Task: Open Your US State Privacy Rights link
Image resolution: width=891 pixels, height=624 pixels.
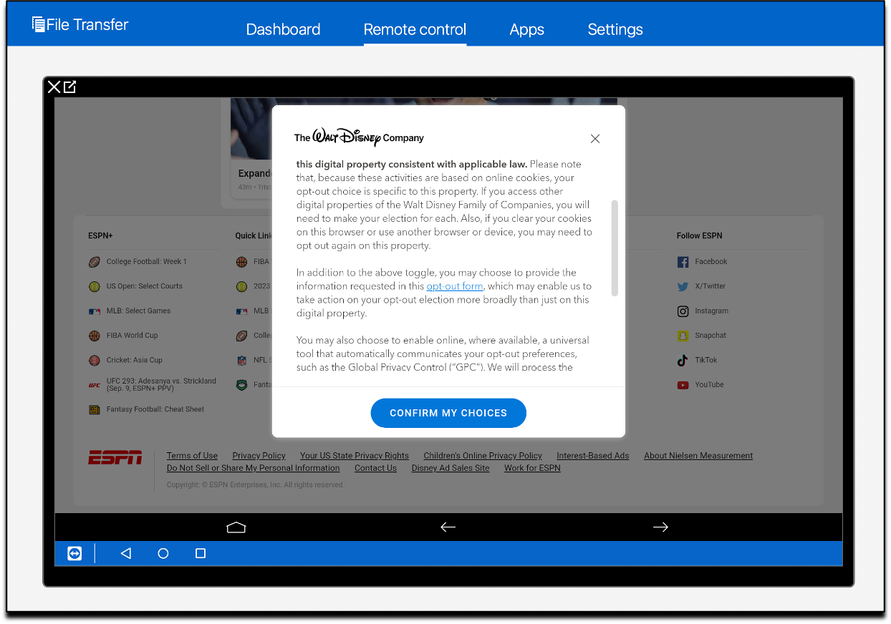Action: 355,456
